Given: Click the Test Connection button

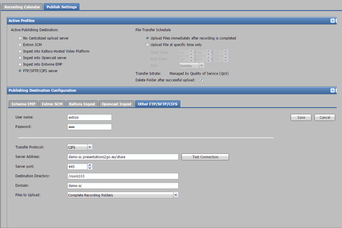Looking at the screenshot, I should coord(205,157).
